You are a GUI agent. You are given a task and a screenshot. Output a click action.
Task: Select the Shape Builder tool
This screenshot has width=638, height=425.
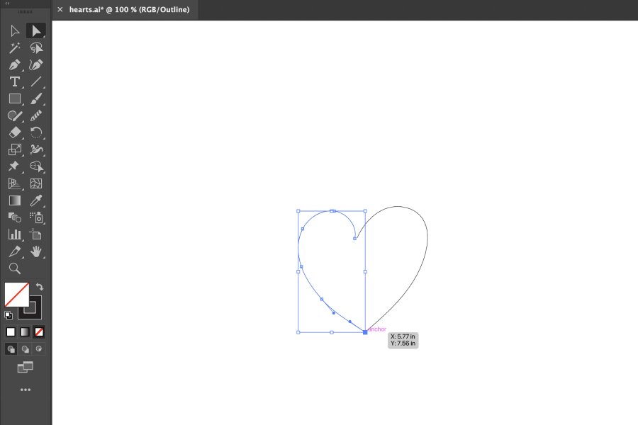tap(36, 166)
